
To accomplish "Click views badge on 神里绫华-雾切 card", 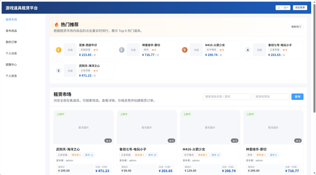I will pos(298,141).
